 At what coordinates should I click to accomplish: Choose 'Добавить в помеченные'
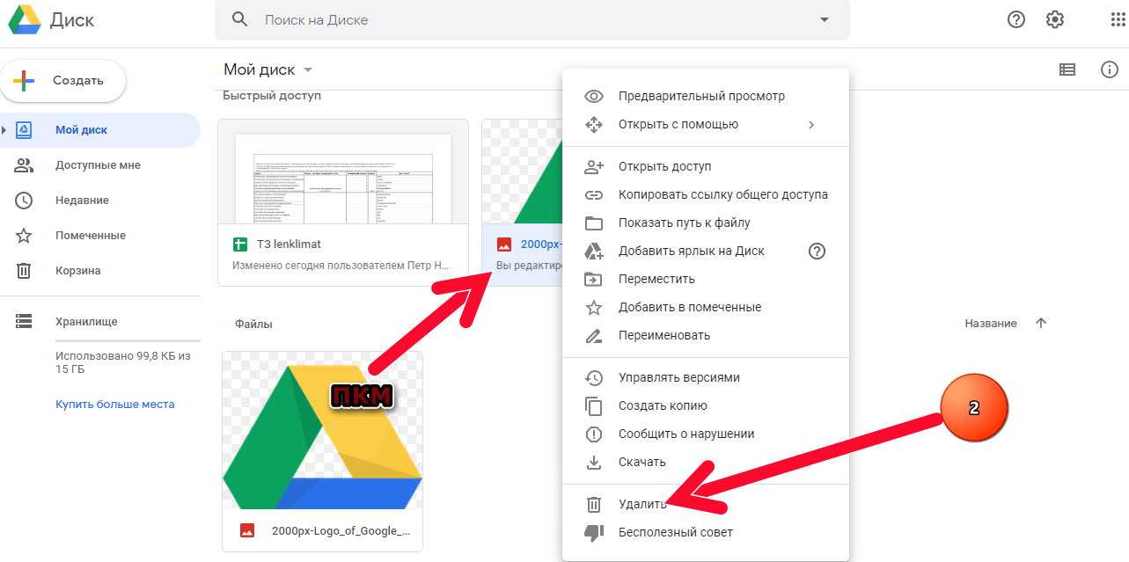coord(706,307)
